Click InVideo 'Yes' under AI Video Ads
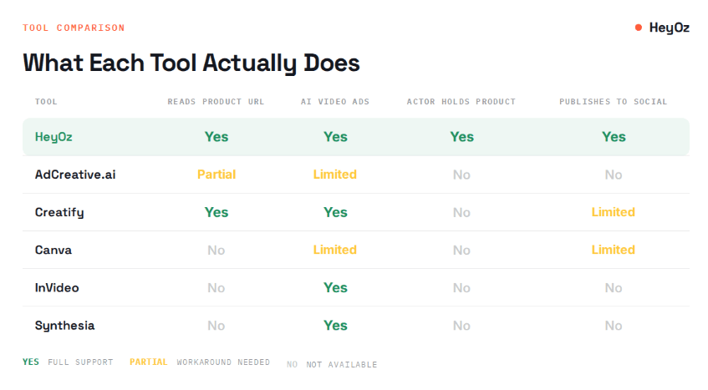Viewport: 708px width, 390px height. click(x=335, y=287)
